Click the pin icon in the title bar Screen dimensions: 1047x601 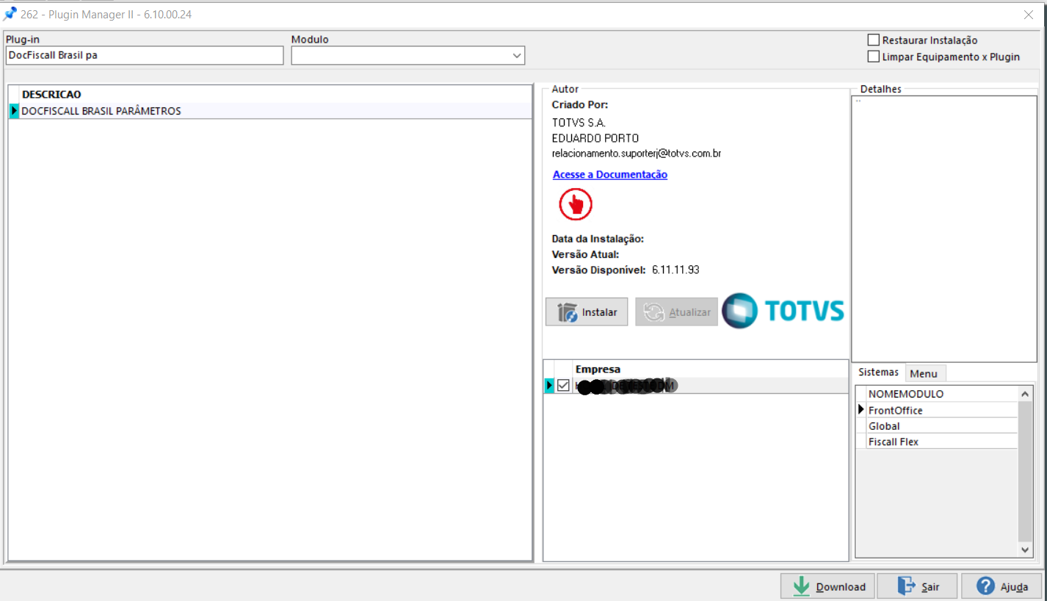click(10, 14)
